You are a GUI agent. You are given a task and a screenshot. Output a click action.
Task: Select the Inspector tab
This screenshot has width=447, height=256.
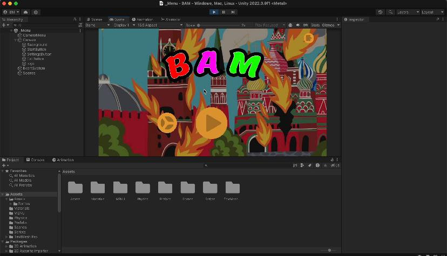pyautogui.click(x=354, y=19)
